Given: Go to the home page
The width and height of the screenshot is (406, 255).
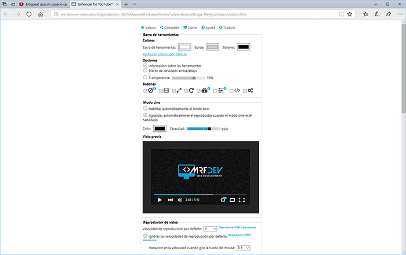Looking at the screenshot, I should [x=41, y=14].
